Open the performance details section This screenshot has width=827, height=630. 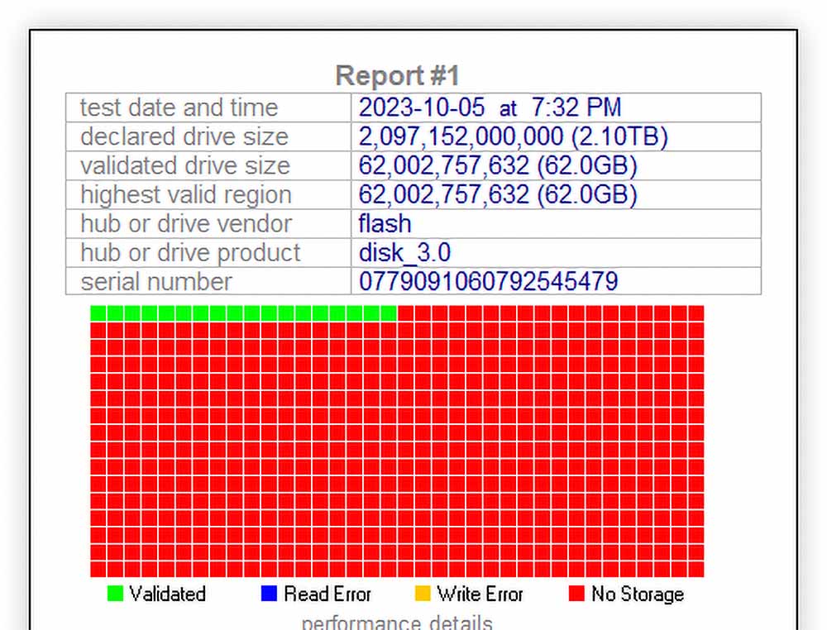397,622
